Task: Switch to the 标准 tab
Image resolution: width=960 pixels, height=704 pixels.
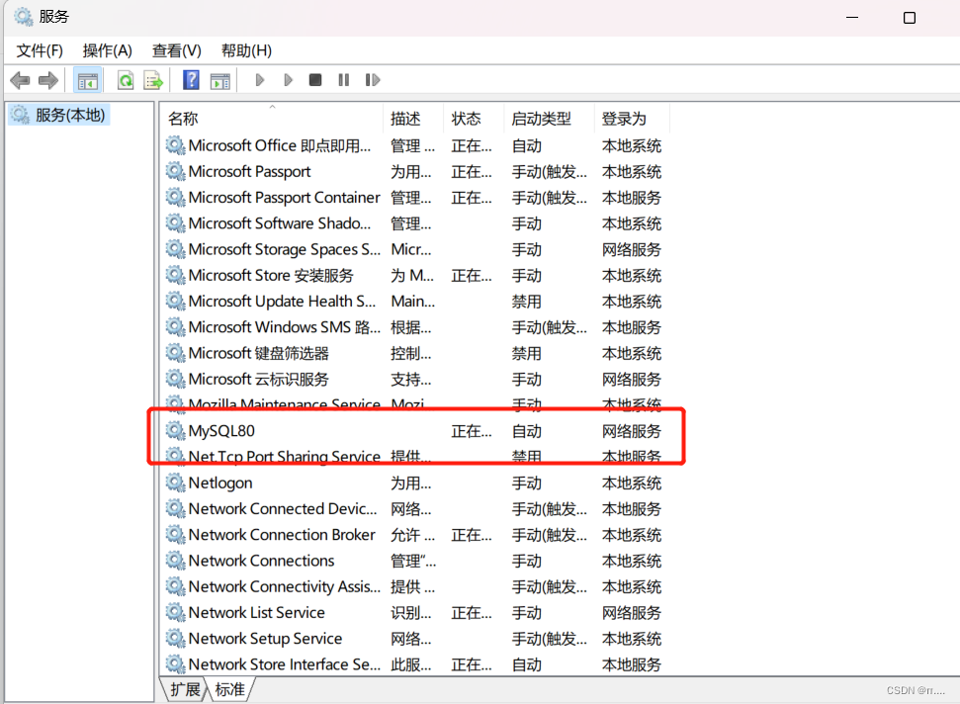Action: 230,689
